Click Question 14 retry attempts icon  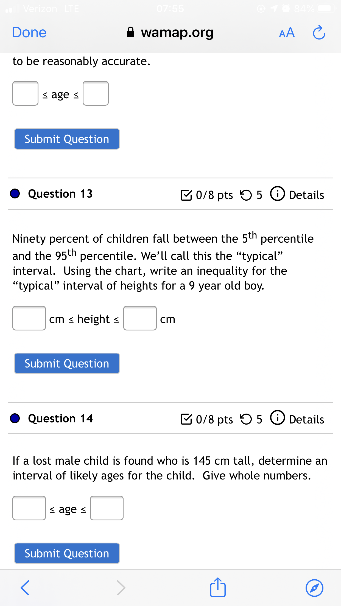click(x=245, y=419)
